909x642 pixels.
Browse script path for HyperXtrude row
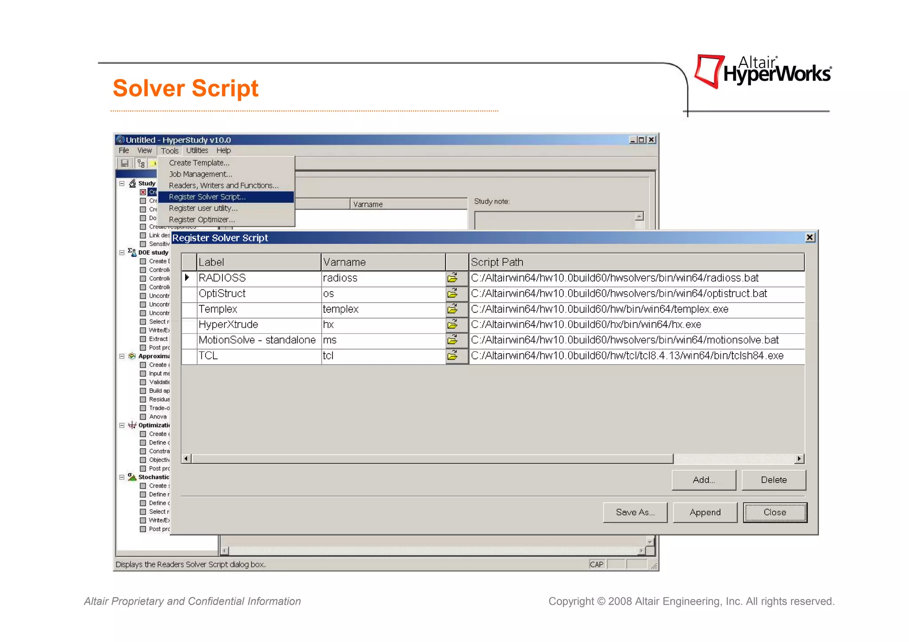(x=457, y=325)
